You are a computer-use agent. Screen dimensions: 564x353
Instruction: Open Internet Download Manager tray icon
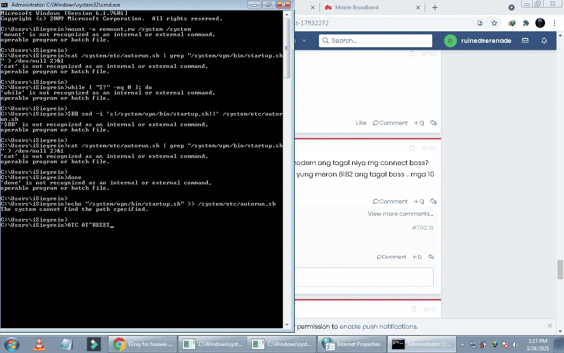[494, 344]
